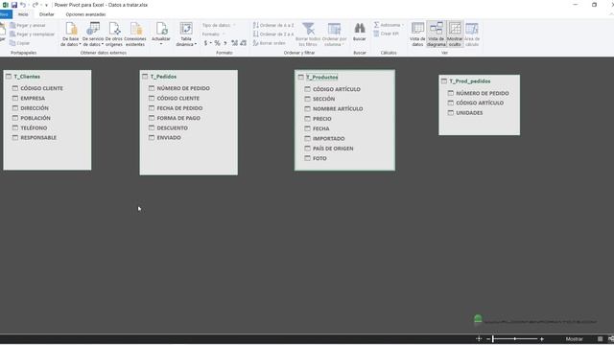Switch to the Inicio ribbon tab
Image resolution: width=614 pixels, height=345 pixels.
23,14
